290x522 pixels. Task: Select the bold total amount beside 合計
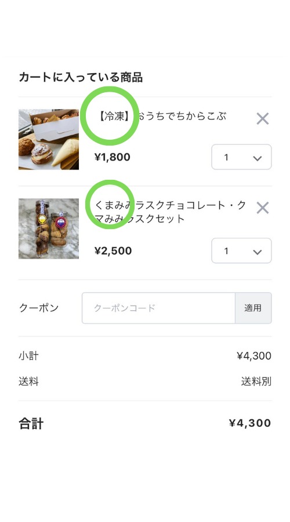click(x=250, y=423)
